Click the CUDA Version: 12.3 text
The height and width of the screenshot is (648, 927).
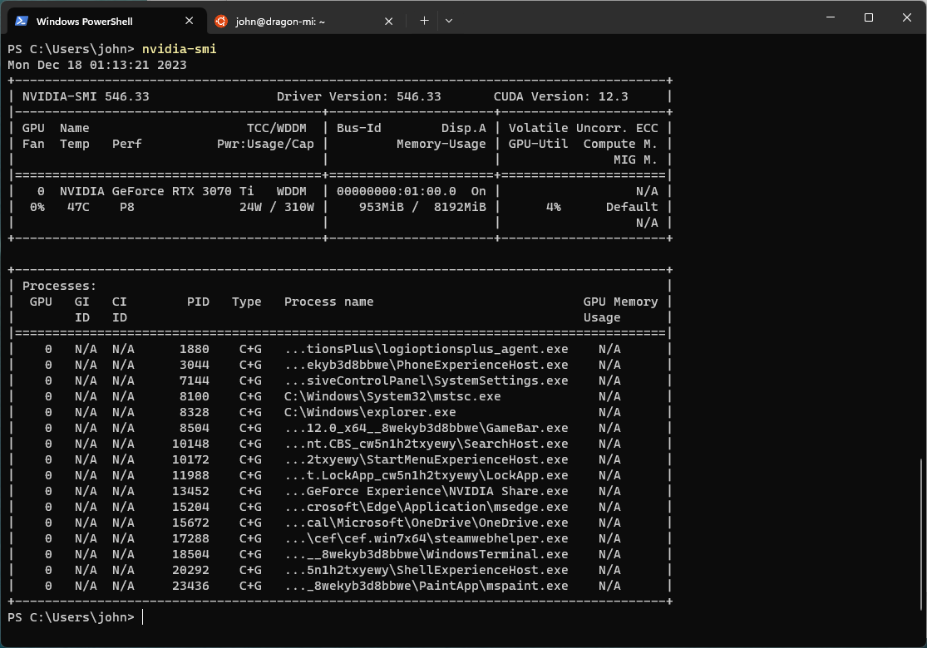coord(560,96)
